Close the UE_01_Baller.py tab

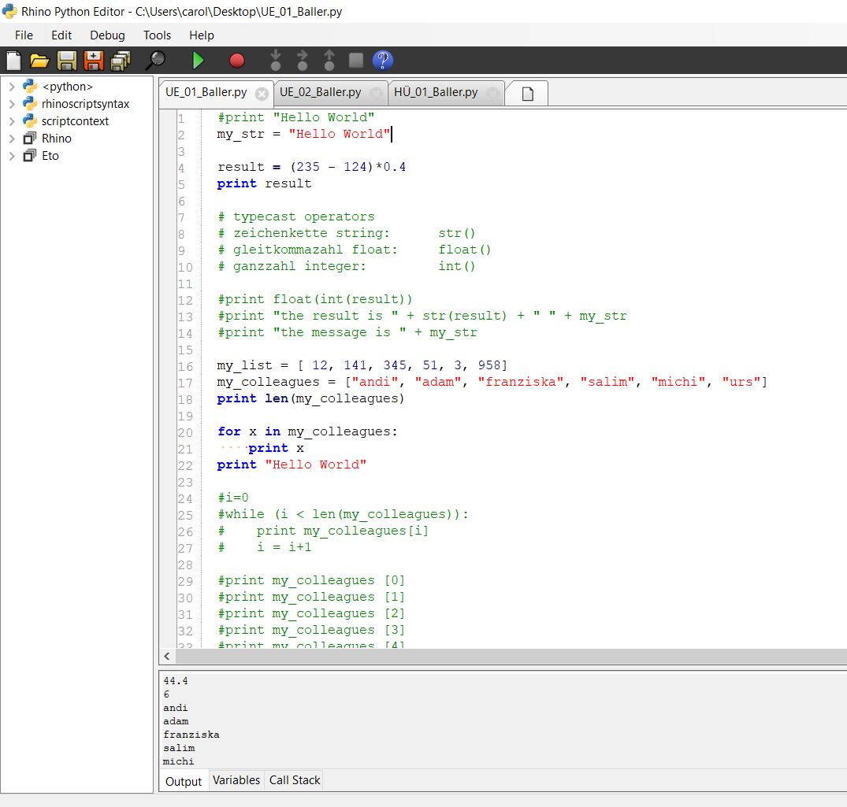click(261, 93)
